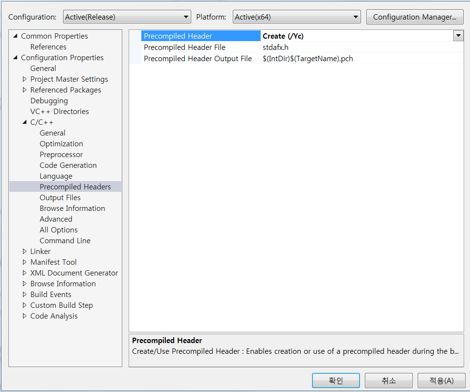Screen dimensions: 470x392
Task: Expand the Project Master Settings node
Action: pyautogui.click(x=24, y=79)
